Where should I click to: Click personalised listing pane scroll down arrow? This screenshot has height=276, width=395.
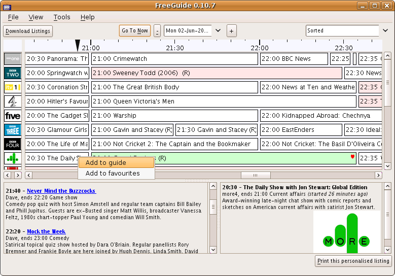[213, 250]
